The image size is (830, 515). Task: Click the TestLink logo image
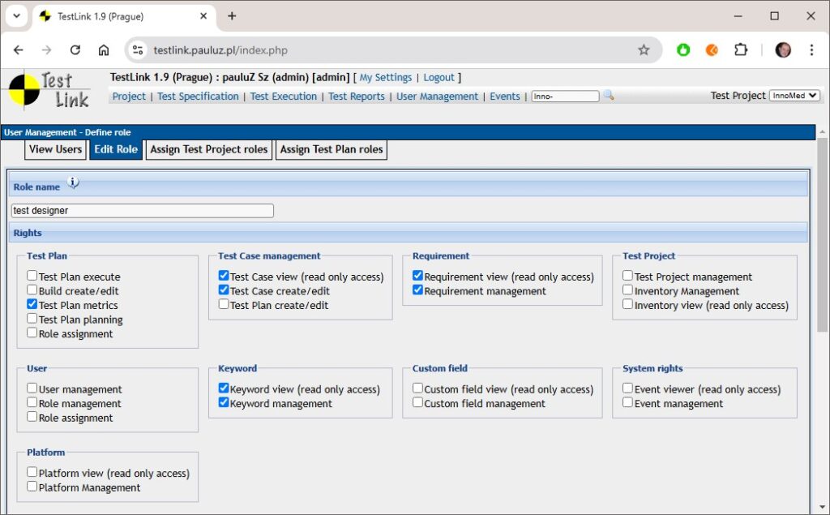pyautogui.click(x=49, y=91)
